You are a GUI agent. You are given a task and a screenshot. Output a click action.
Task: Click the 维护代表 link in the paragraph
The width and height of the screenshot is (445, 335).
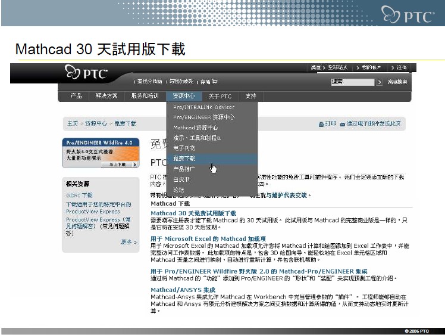point(287,196)
